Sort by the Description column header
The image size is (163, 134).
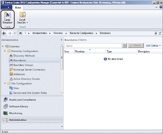click(x=150, y=51)
